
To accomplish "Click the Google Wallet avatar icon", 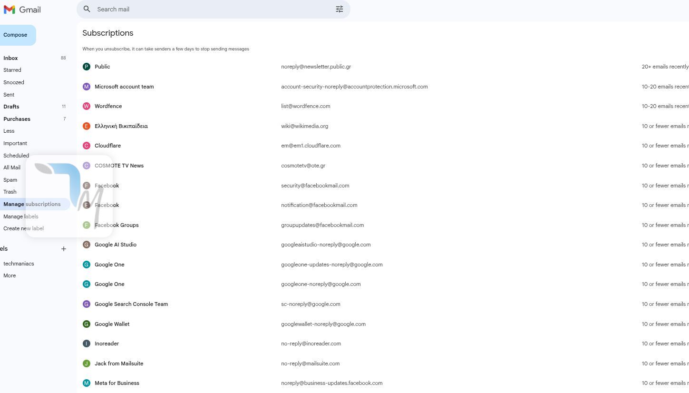I will click(87, 324).
